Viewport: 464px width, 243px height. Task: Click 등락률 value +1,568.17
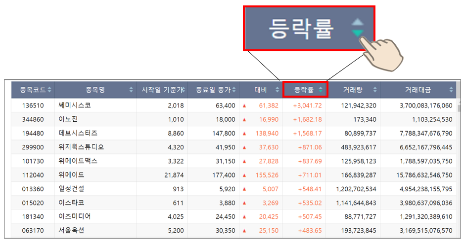(x=307, y=133)
